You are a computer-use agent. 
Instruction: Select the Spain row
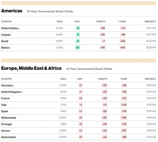click(x=5, y=111)
